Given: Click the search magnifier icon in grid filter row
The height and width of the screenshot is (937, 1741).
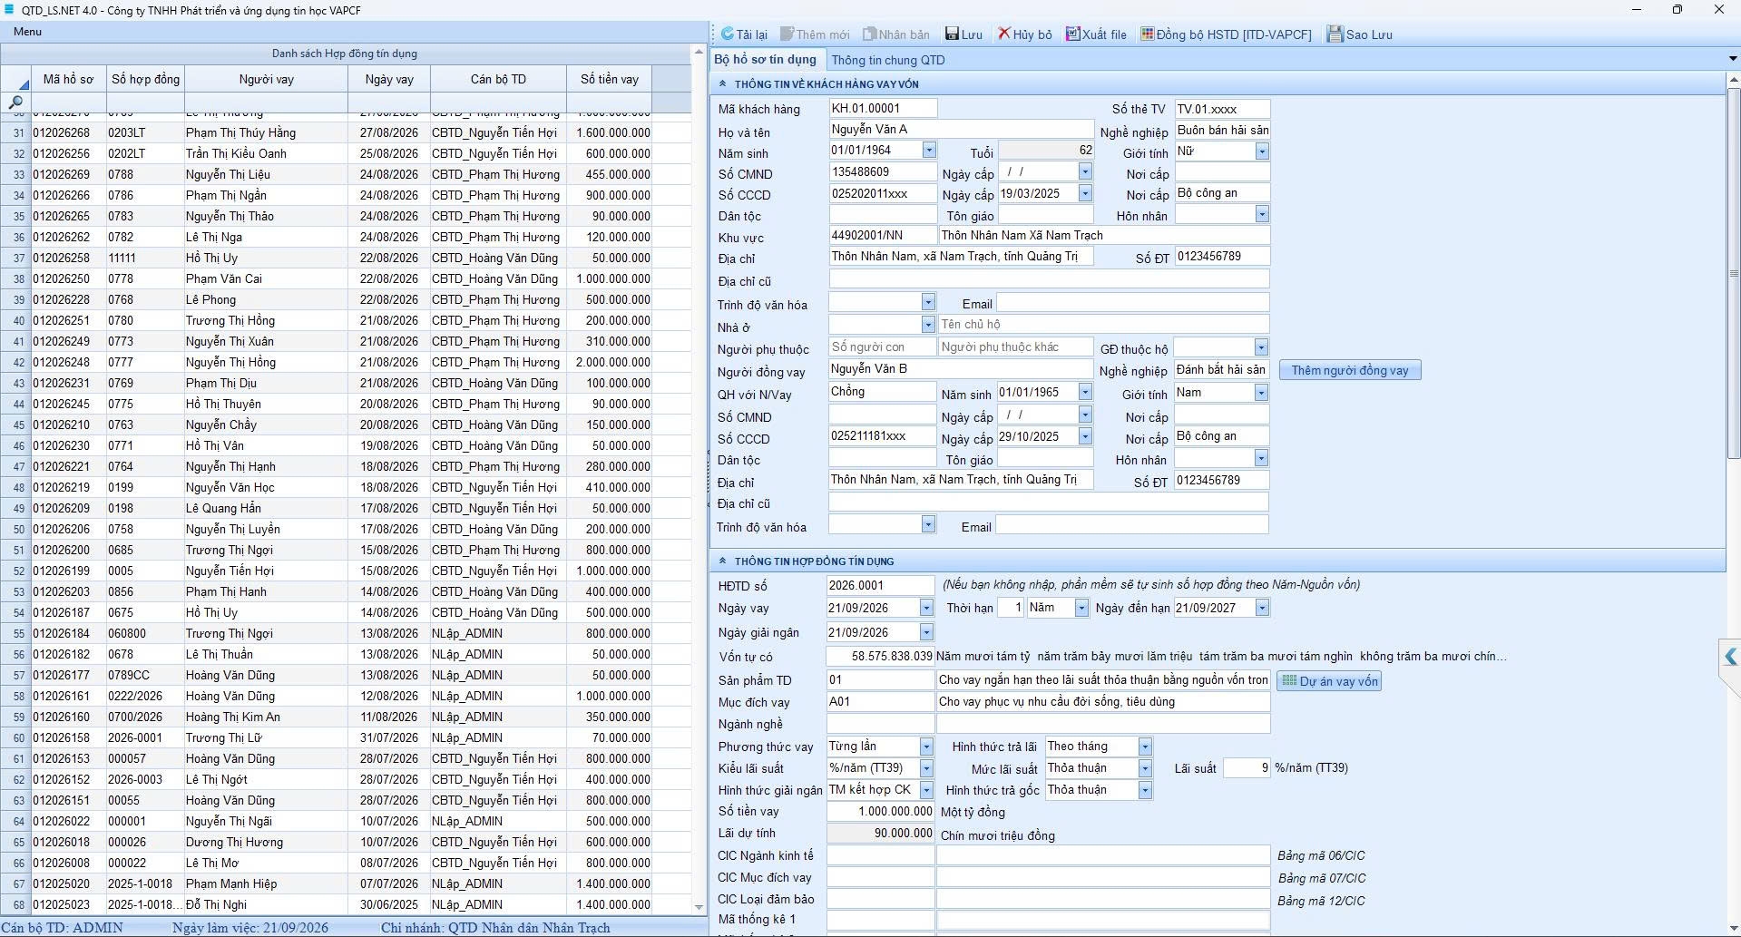Looking at the screenshot, I should click(15, 102).
